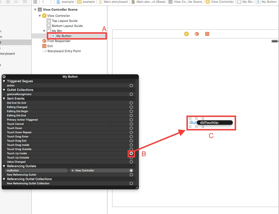Image resolution: width=279 pixels, height=214 pixels.
Task: Click the circle next to Editing Did Begin
Action: [x=131, y=111]
